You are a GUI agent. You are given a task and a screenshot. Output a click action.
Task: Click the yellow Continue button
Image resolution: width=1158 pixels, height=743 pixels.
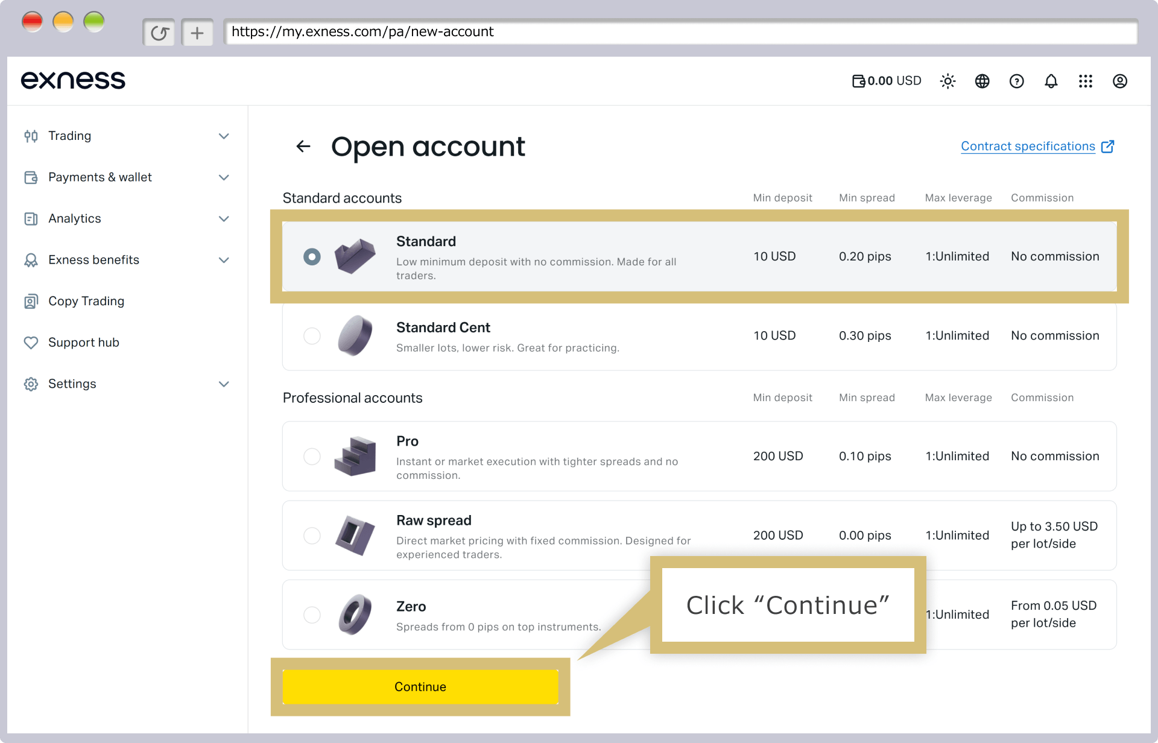[x=420, y=686]
